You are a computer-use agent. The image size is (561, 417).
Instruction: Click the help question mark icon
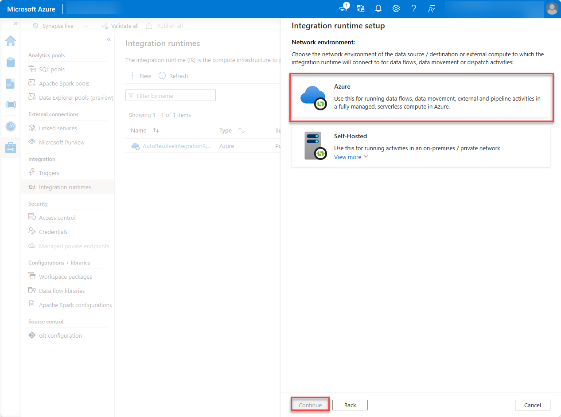[413, 8]
